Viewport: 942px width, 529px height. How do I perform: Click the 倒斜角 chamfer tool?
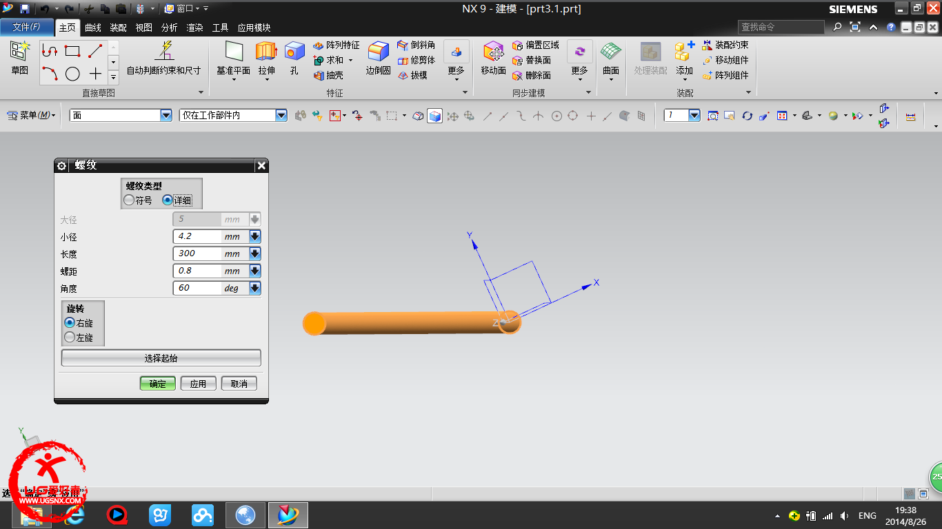(x=417, y=45)
